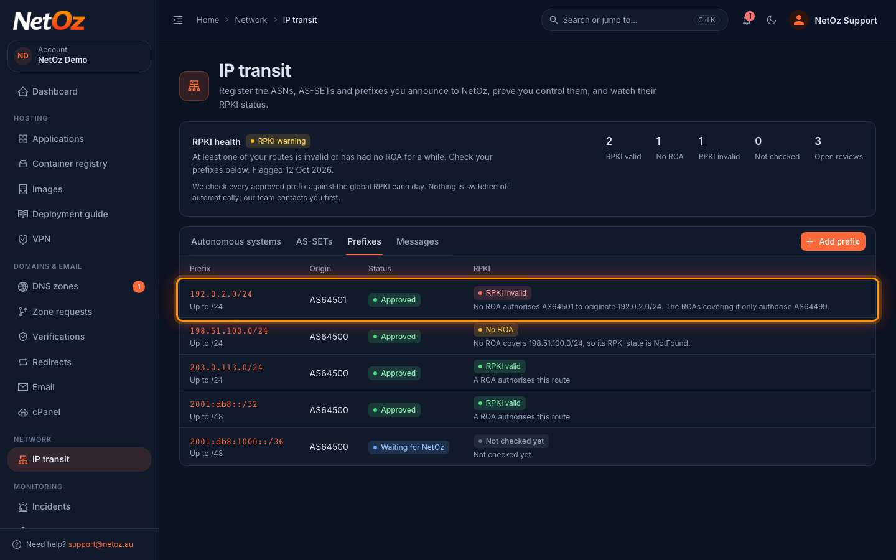896x560 pixels.
Task: Click the cPanel cloud icon
Action: (23, 412)
